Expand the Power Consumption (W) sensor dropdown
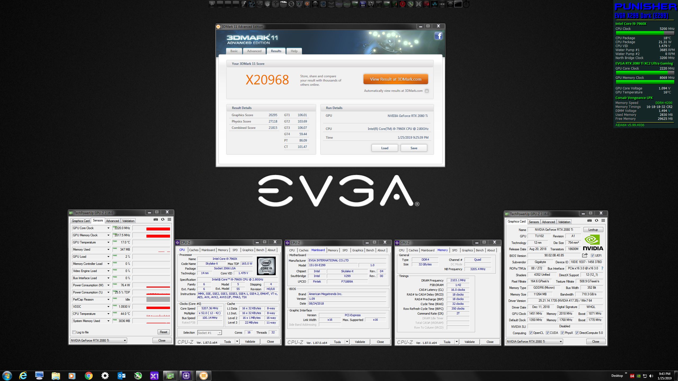This screenshot has height=381, width=678. tap(108, 285)
